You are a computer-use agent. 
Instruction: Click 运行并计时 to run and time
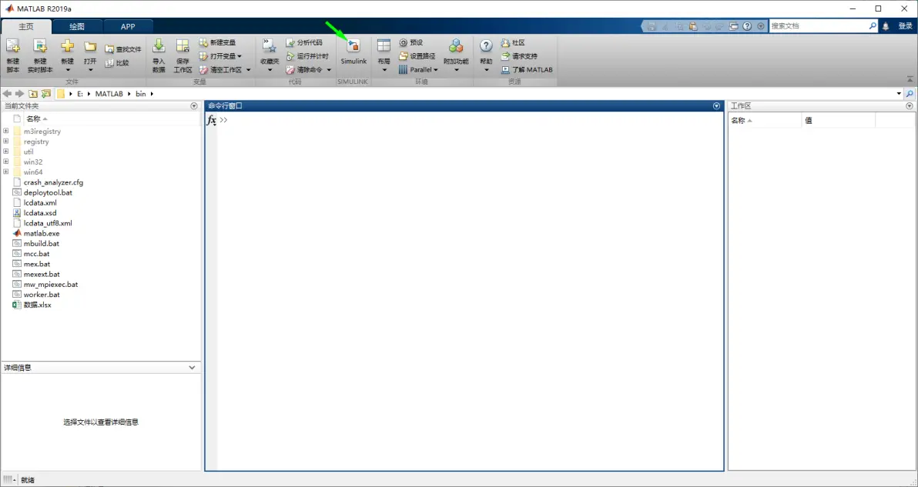point(307,56)
